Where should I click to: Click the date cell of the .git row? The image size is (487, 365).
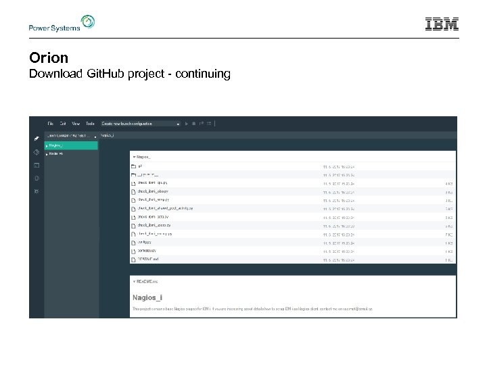[x=339, y=167]
